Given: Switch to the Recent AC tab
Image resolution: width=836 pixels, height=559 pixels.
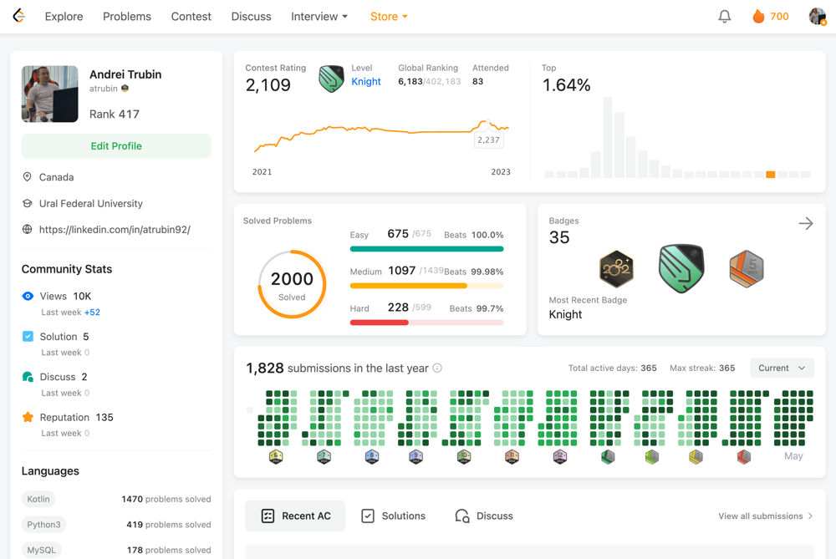Looking at the screenshot, I should point(295,516).
